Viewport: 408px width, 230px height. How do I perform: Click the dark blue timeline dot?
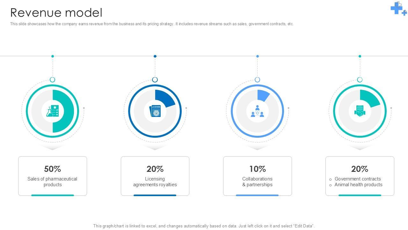pyautogui.click(x=155, y=56)
